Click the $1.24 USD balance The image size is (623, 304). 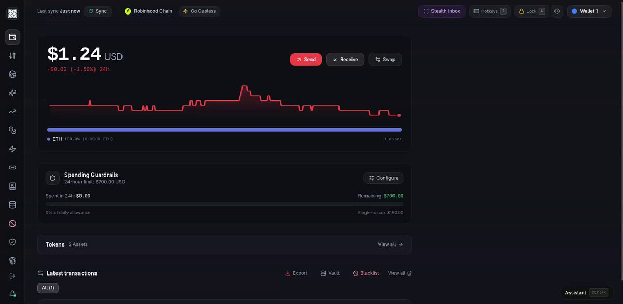pos(85,54)
